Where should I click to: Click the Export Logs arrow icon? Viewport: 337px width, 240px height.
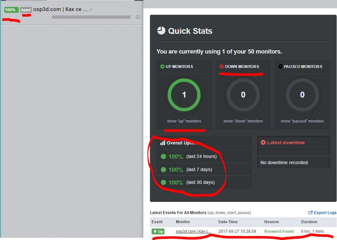pos(311,212)
